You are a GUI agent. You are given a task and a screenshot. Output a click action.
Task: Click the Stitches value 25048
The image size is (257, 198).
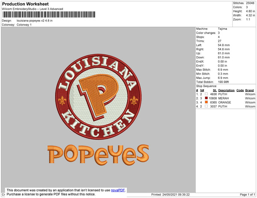[x=250, y=3]
